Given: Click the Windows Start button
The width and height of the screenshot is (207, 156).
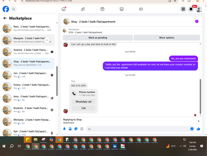Looking at the screenshot, I should click(x=4, y=146).
